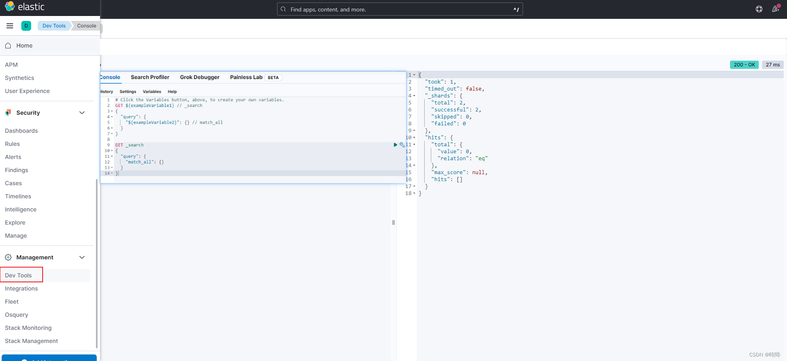Open Fleet in sidebar

(x=11, y=302)
